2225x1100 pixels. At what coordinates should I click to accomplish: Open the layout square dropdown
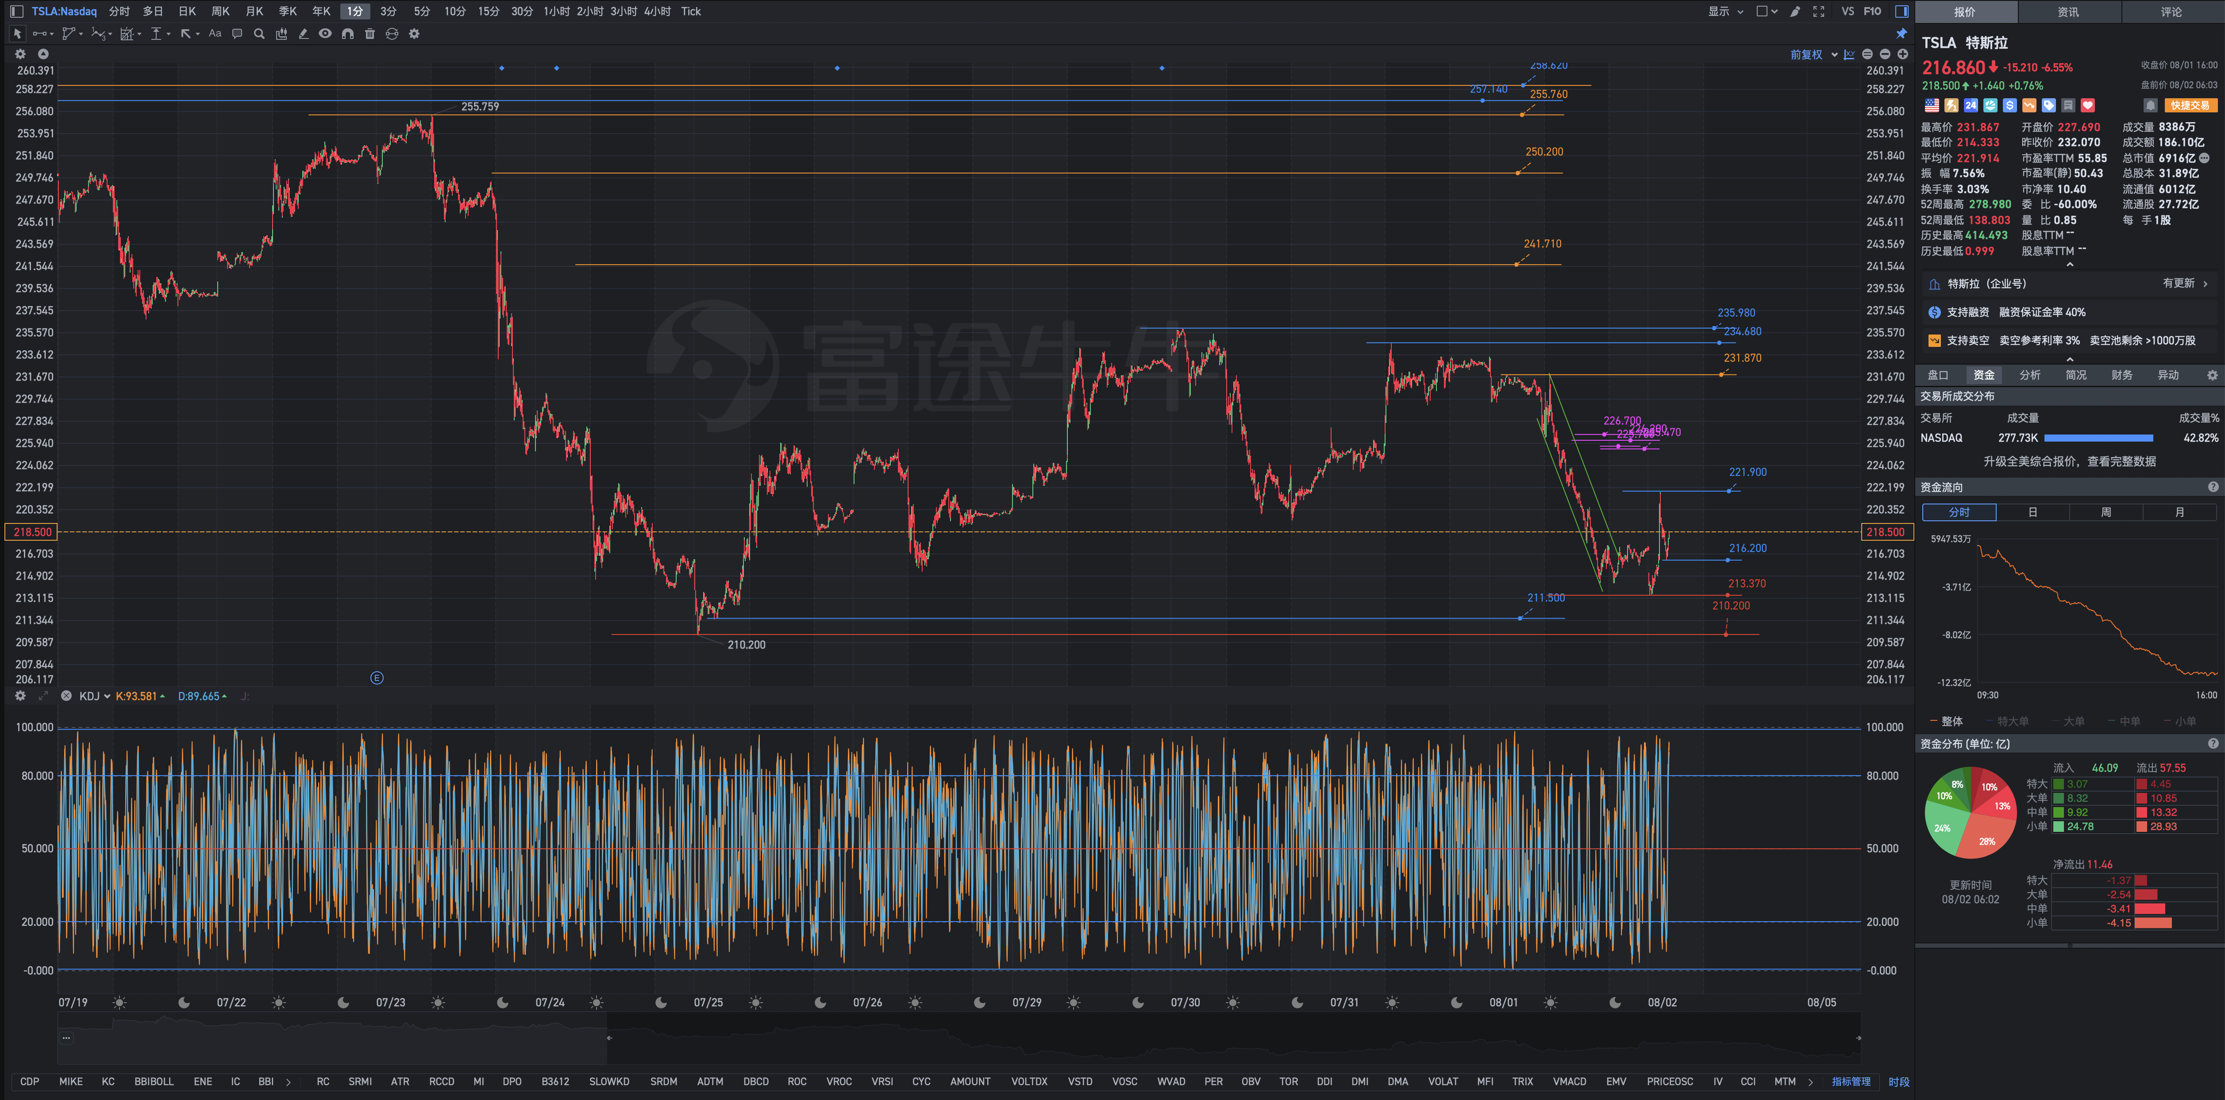coord(1767,11)
